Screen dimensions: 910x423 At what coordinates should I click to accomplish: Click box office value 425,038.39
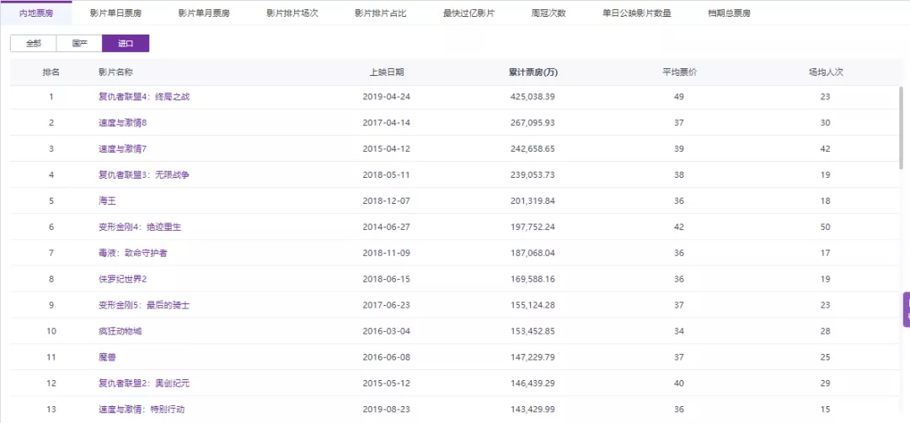(x=533, y=97)
